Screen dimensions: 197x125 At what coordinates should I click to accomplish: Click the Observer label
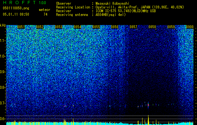coord(64,3)
